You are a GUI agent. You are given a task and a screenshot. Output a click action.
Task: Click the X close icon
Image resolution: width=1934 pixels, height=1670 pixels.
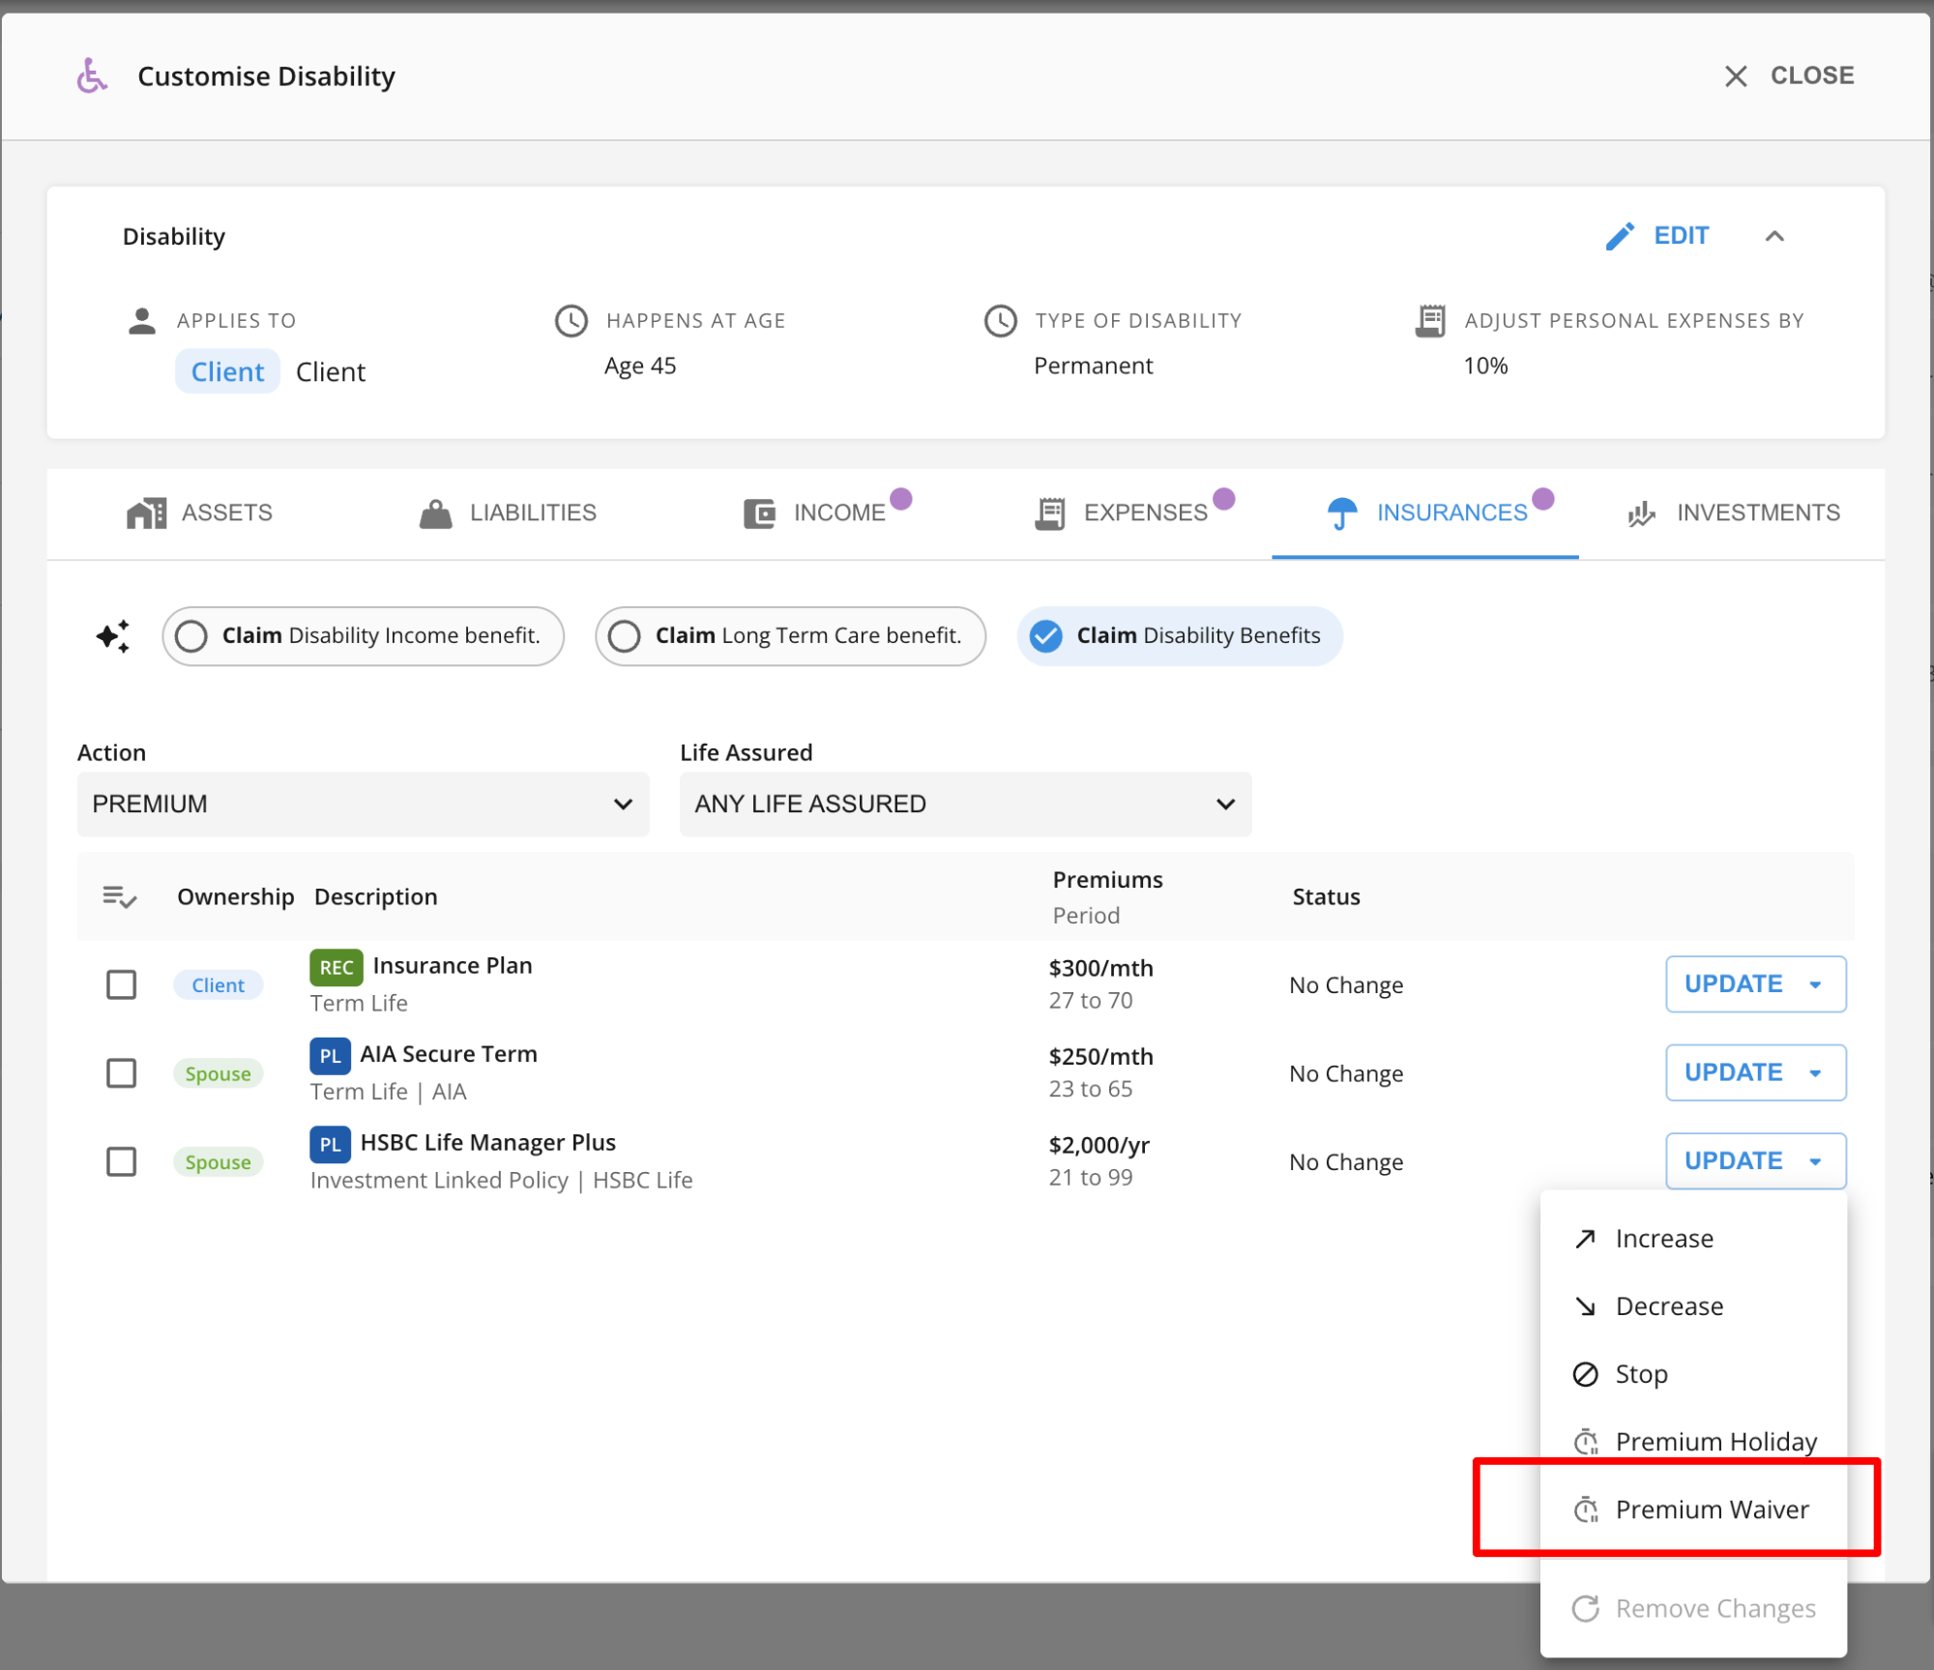point(1736,76)
